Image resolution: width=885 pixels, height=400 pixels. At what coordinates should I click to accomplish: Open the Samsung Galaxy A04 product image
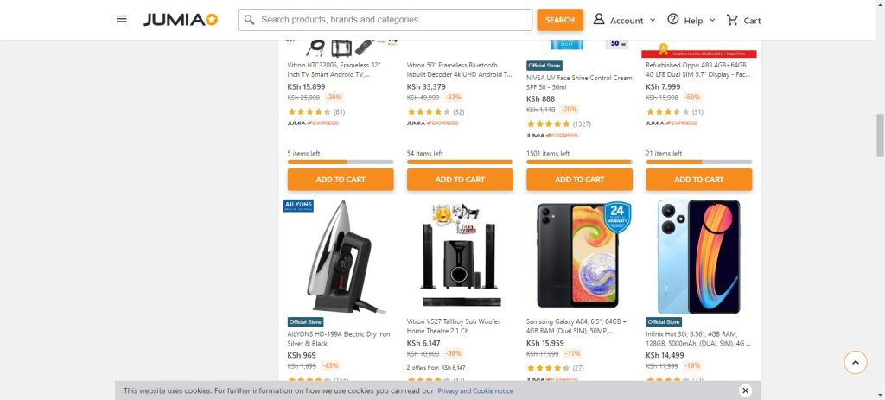coord(579,256)
